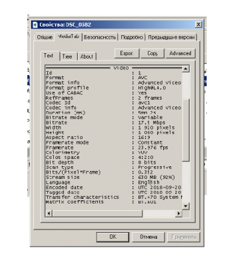
Task: Click the Отмена cancel button
Action: pyautogui.click(x=148, y=237)
